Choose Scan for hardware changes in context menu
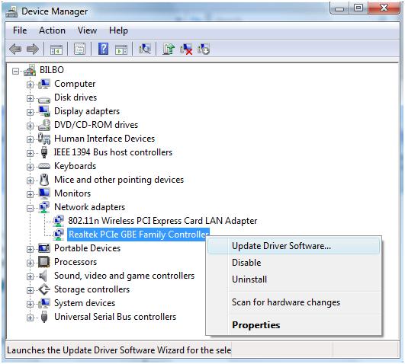Image resolution: width=405 pixels, height=364 pixels. [294, 302]
